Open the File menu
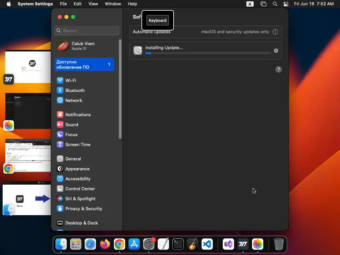 [x=63, y=4]
